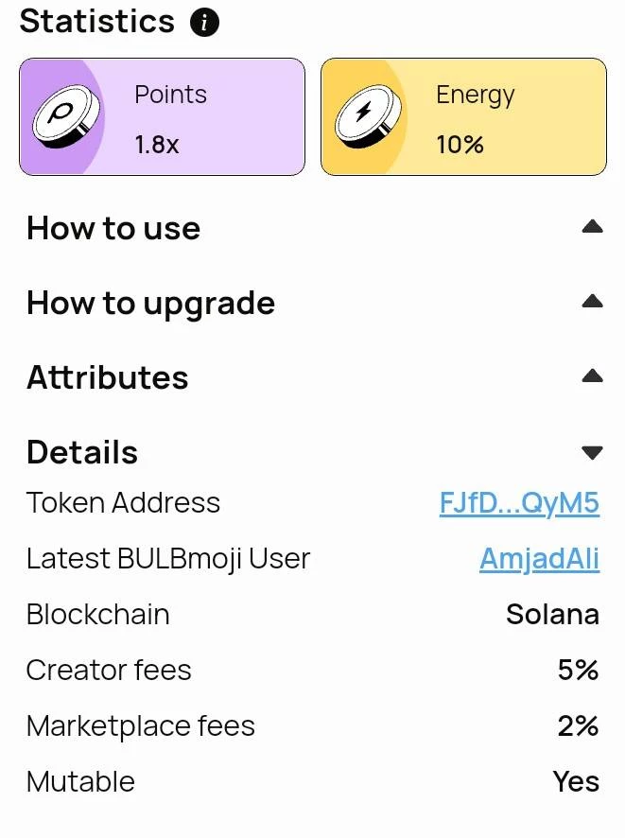Viewport: 625px width, 838px height.
Task: Click the How to use heading
Action: click(113, 228)
